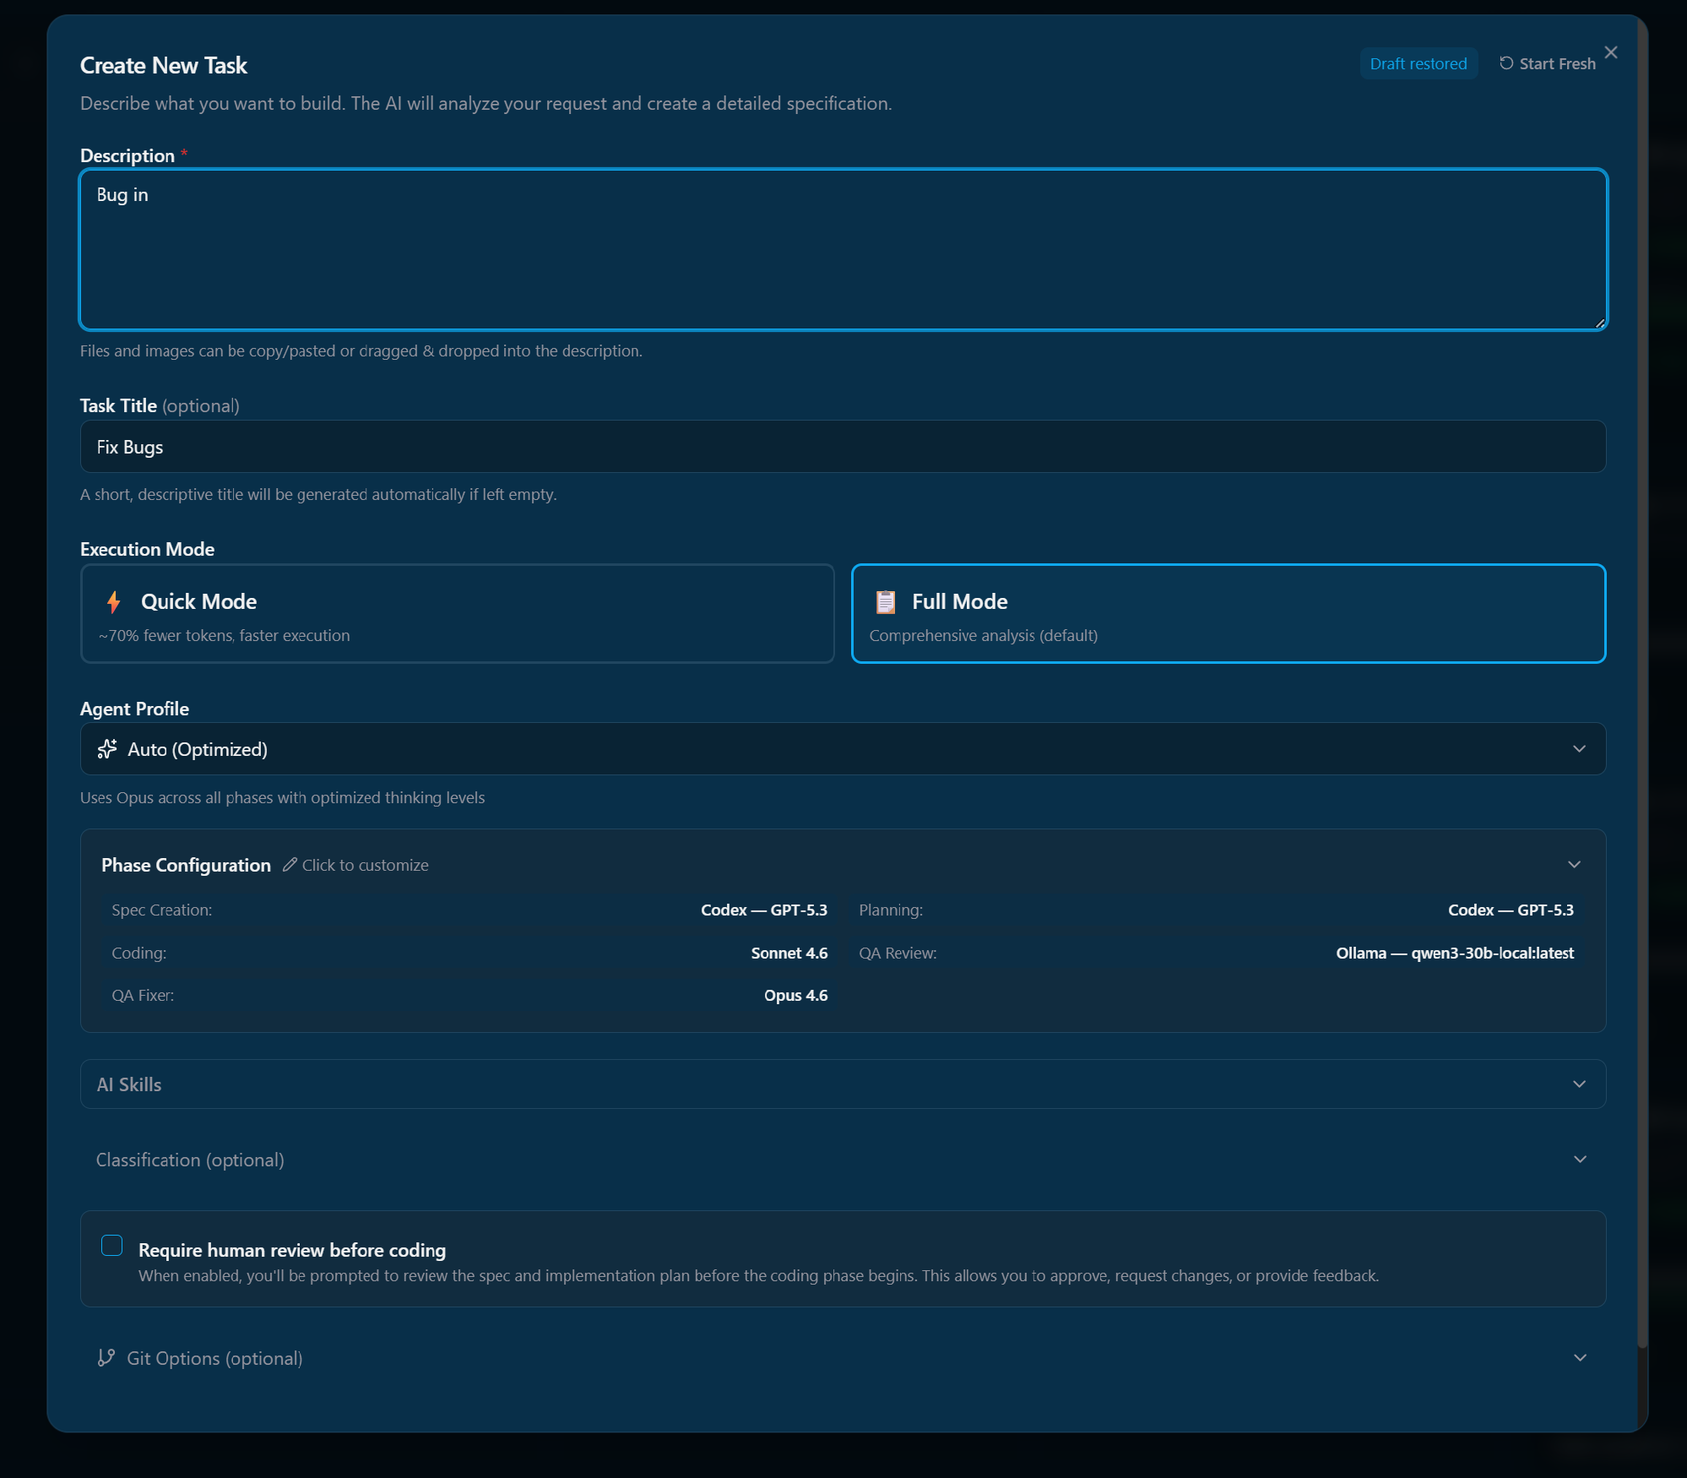Click the Coding label
Screen dimensions: 1687x1478
pyautogui.click(x=139, y=953)
